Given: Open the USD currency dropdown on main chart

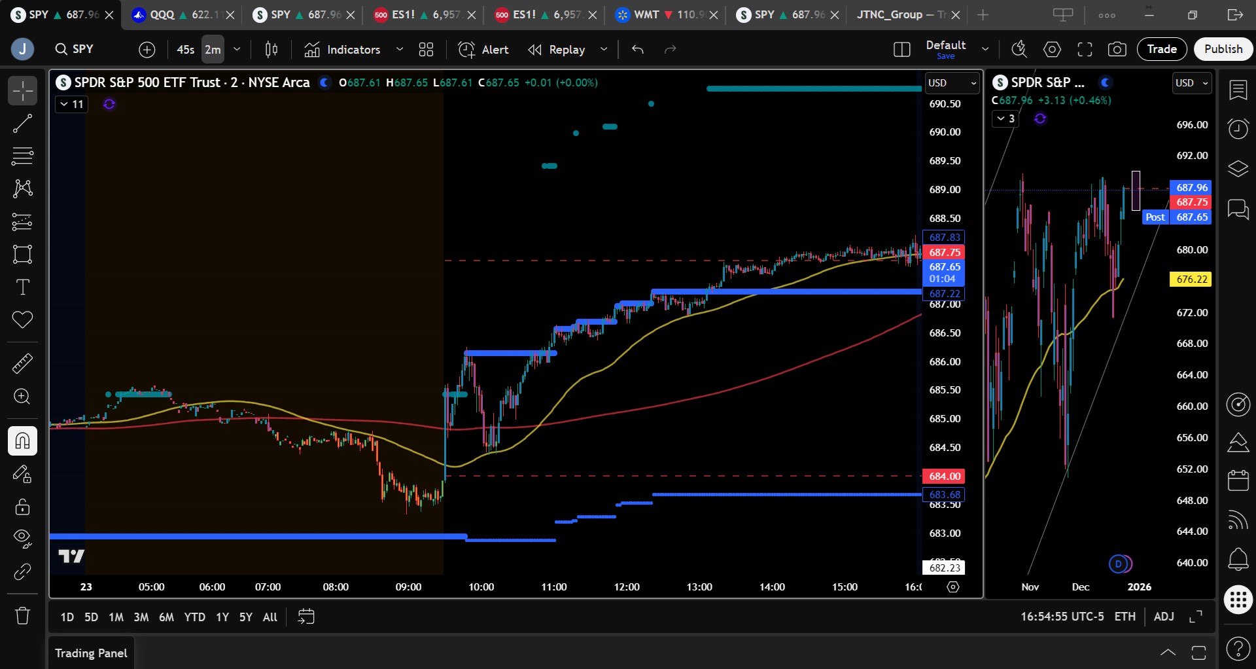Looking at the screenshot, I should (952, 83).
